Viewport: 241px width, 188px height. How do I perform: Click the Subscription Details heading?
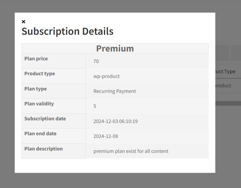pos(67,31)
